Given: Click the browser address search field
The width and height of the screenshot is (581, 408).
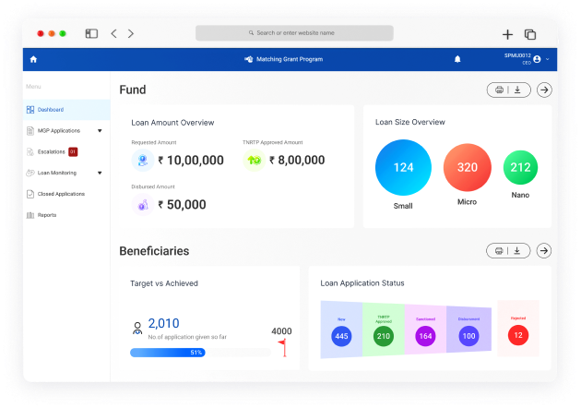Looking at the screenshot, I should tap(293, 33).
